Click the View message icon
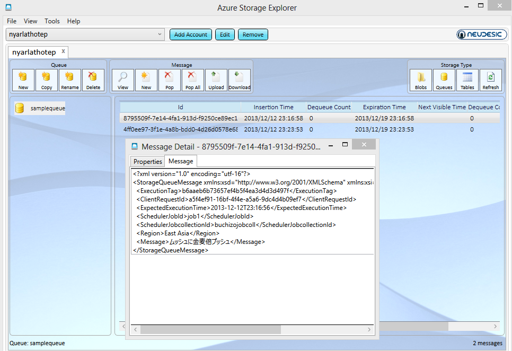This screenshot has height=351, width=512. [123, 80]
